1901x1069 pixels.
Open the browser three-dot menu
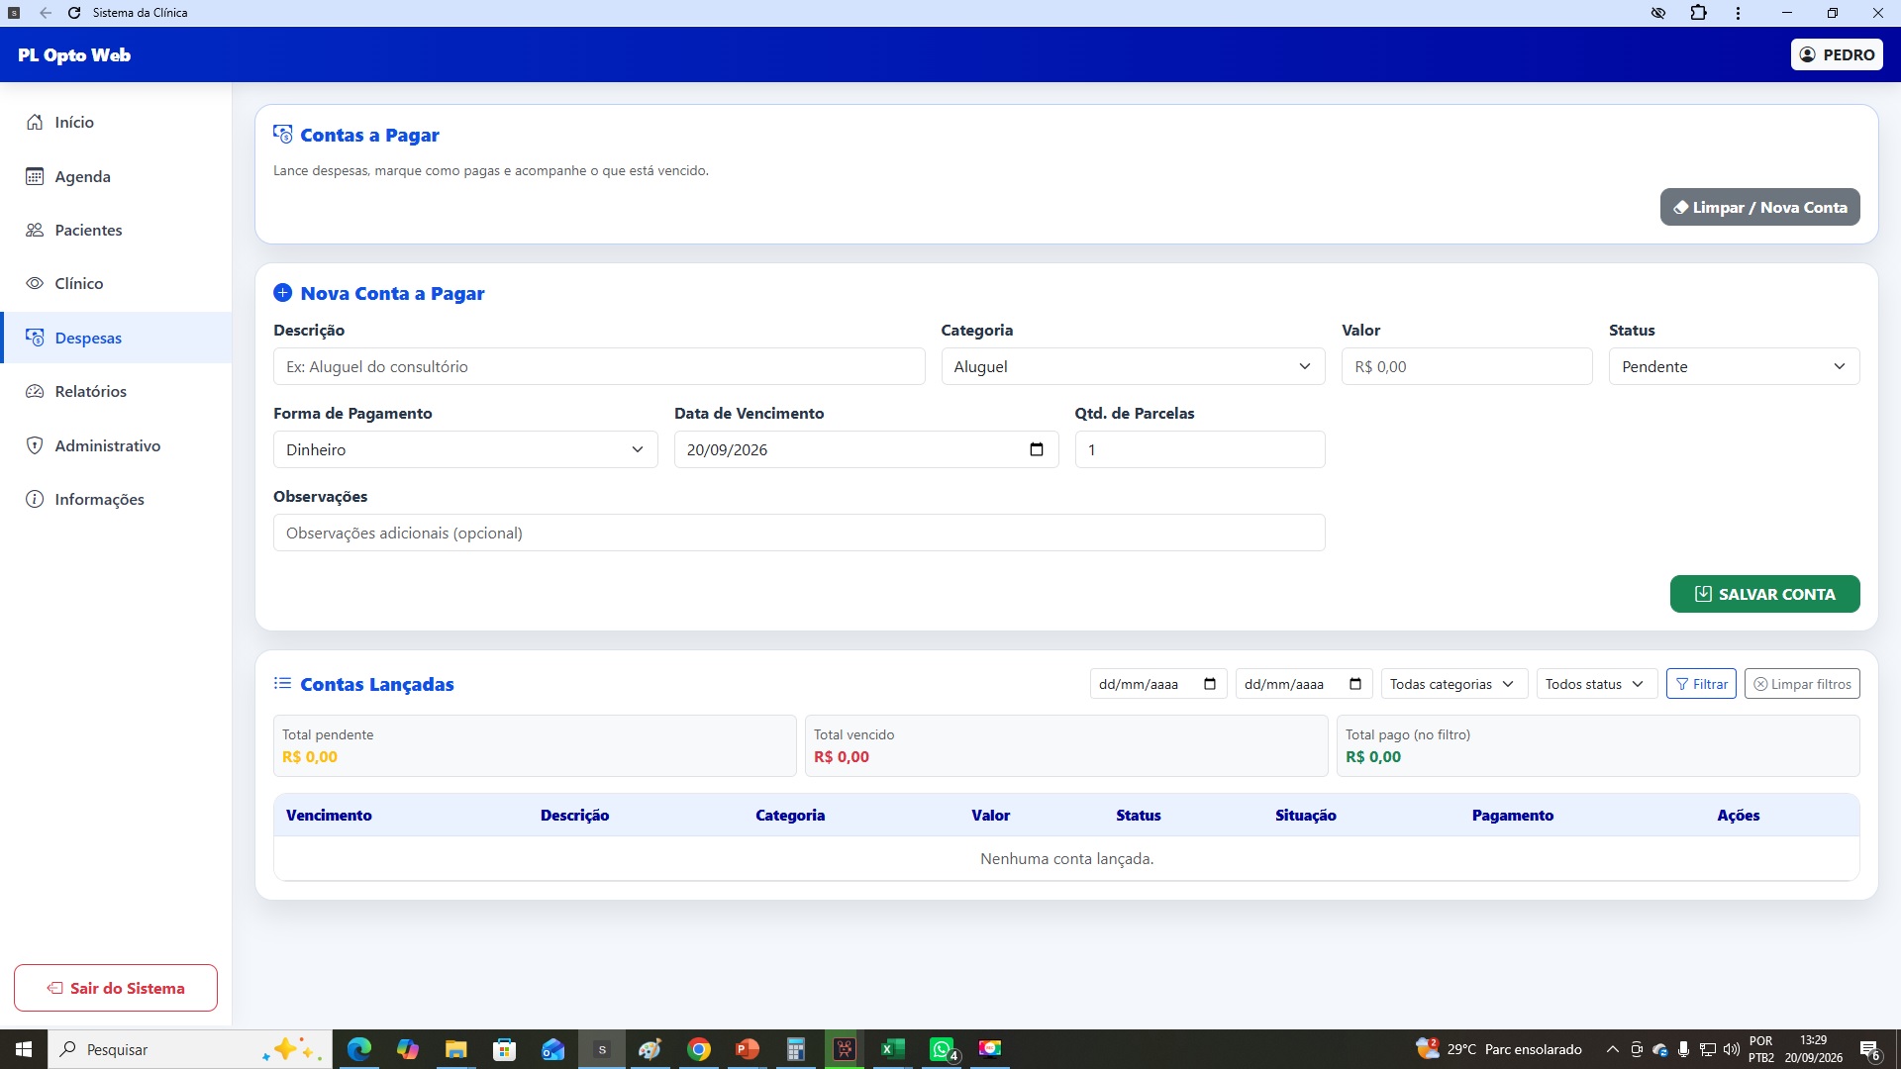[x=1738, y=13]
